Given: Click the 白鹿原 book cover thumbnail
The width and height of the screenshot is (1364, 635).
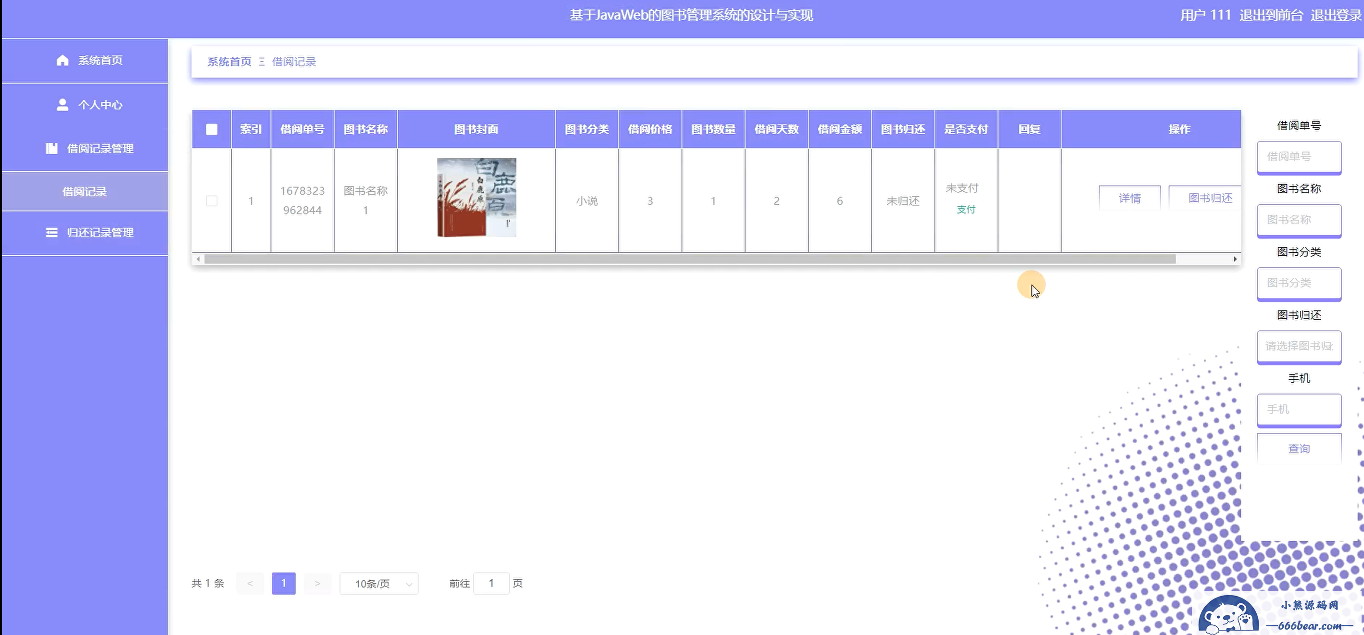Looking at the screenshot, I should (476, 198).
